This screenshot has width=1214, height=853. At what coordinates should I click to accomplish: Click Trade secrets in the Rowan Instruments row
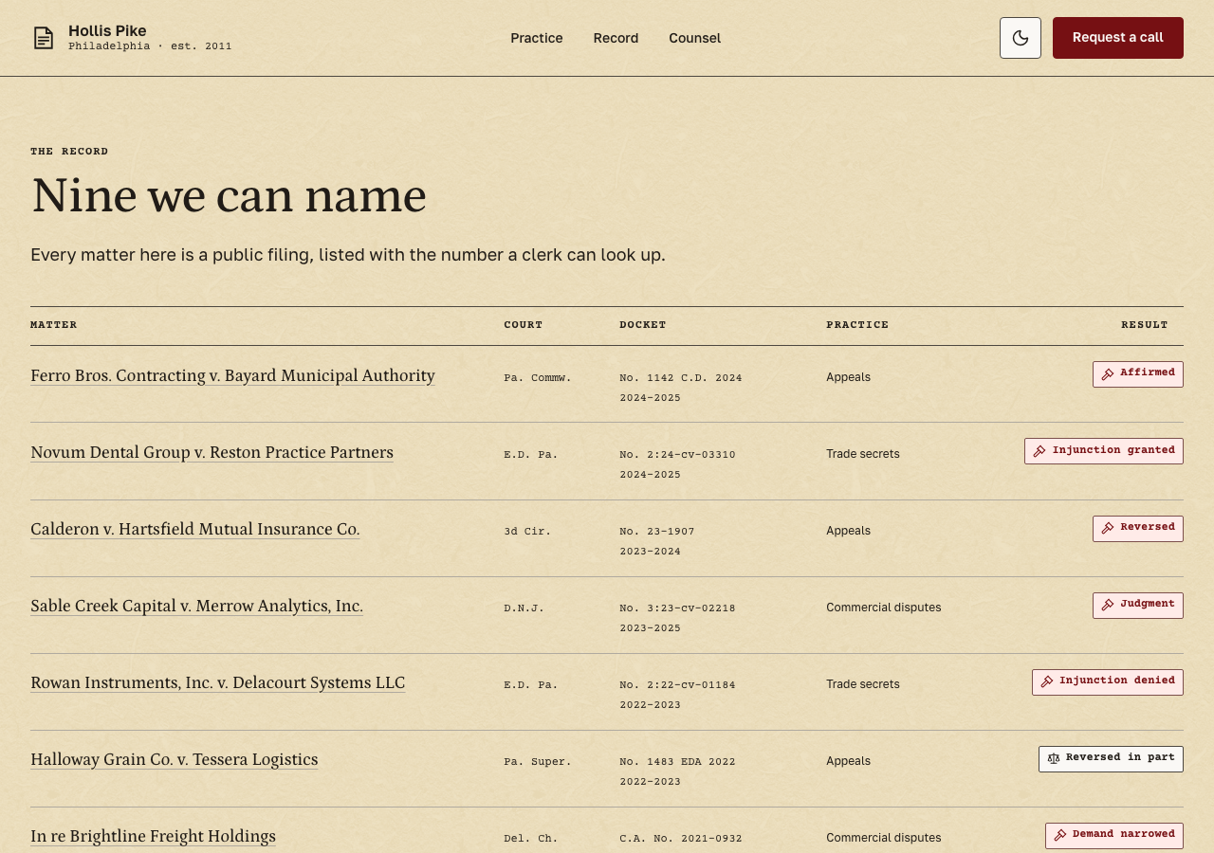click(863, 684)
